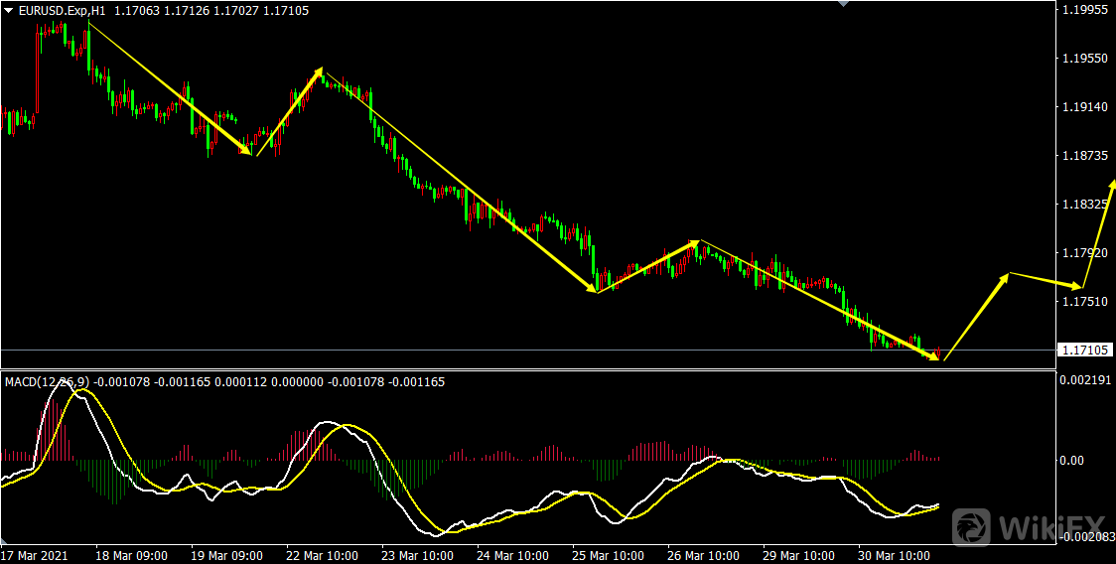
Task: Select the current price tag 1.17105
Action: click(1085, 350)
